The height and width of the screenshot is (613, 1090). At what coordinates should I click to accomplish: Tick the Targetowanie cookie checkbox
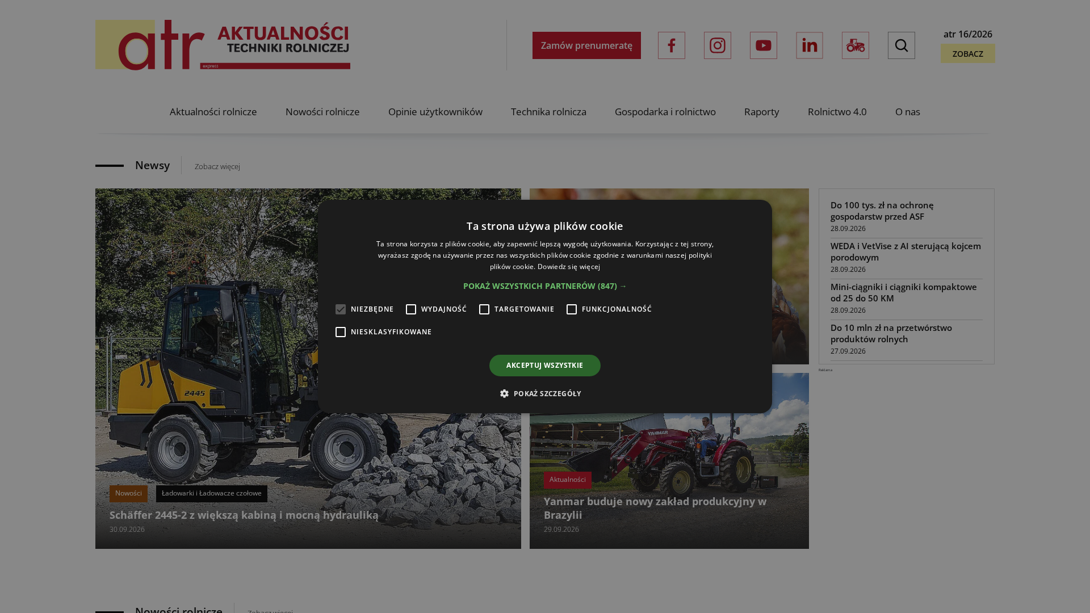[x=484, y=309]
